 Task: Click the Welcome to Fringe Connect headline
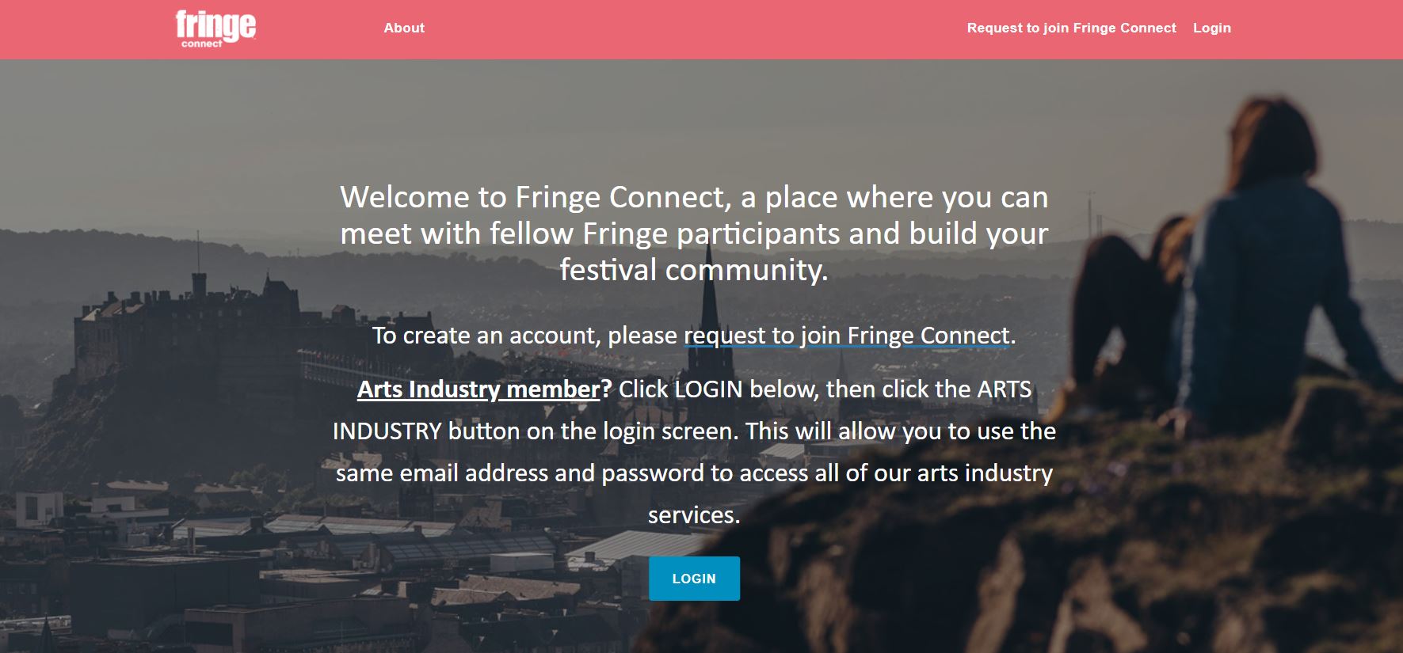pos(694,198)
